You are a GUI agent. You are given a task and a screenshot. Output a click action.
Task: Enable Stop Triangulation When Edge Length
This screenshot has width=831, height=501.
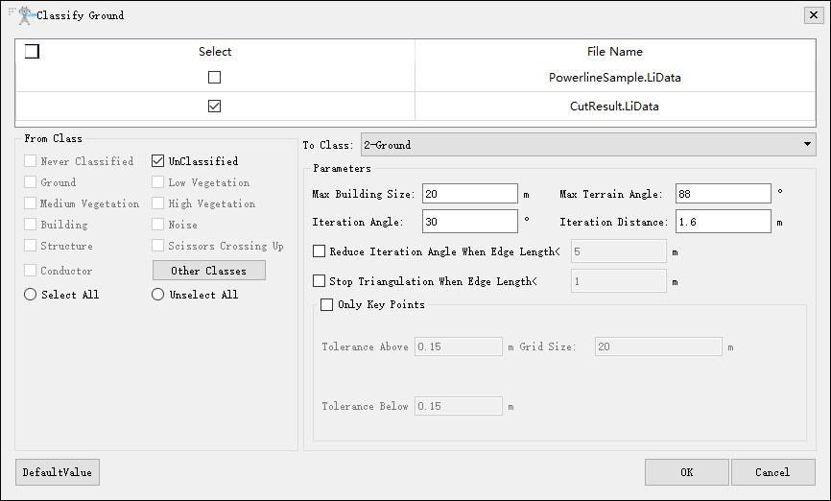319,281
